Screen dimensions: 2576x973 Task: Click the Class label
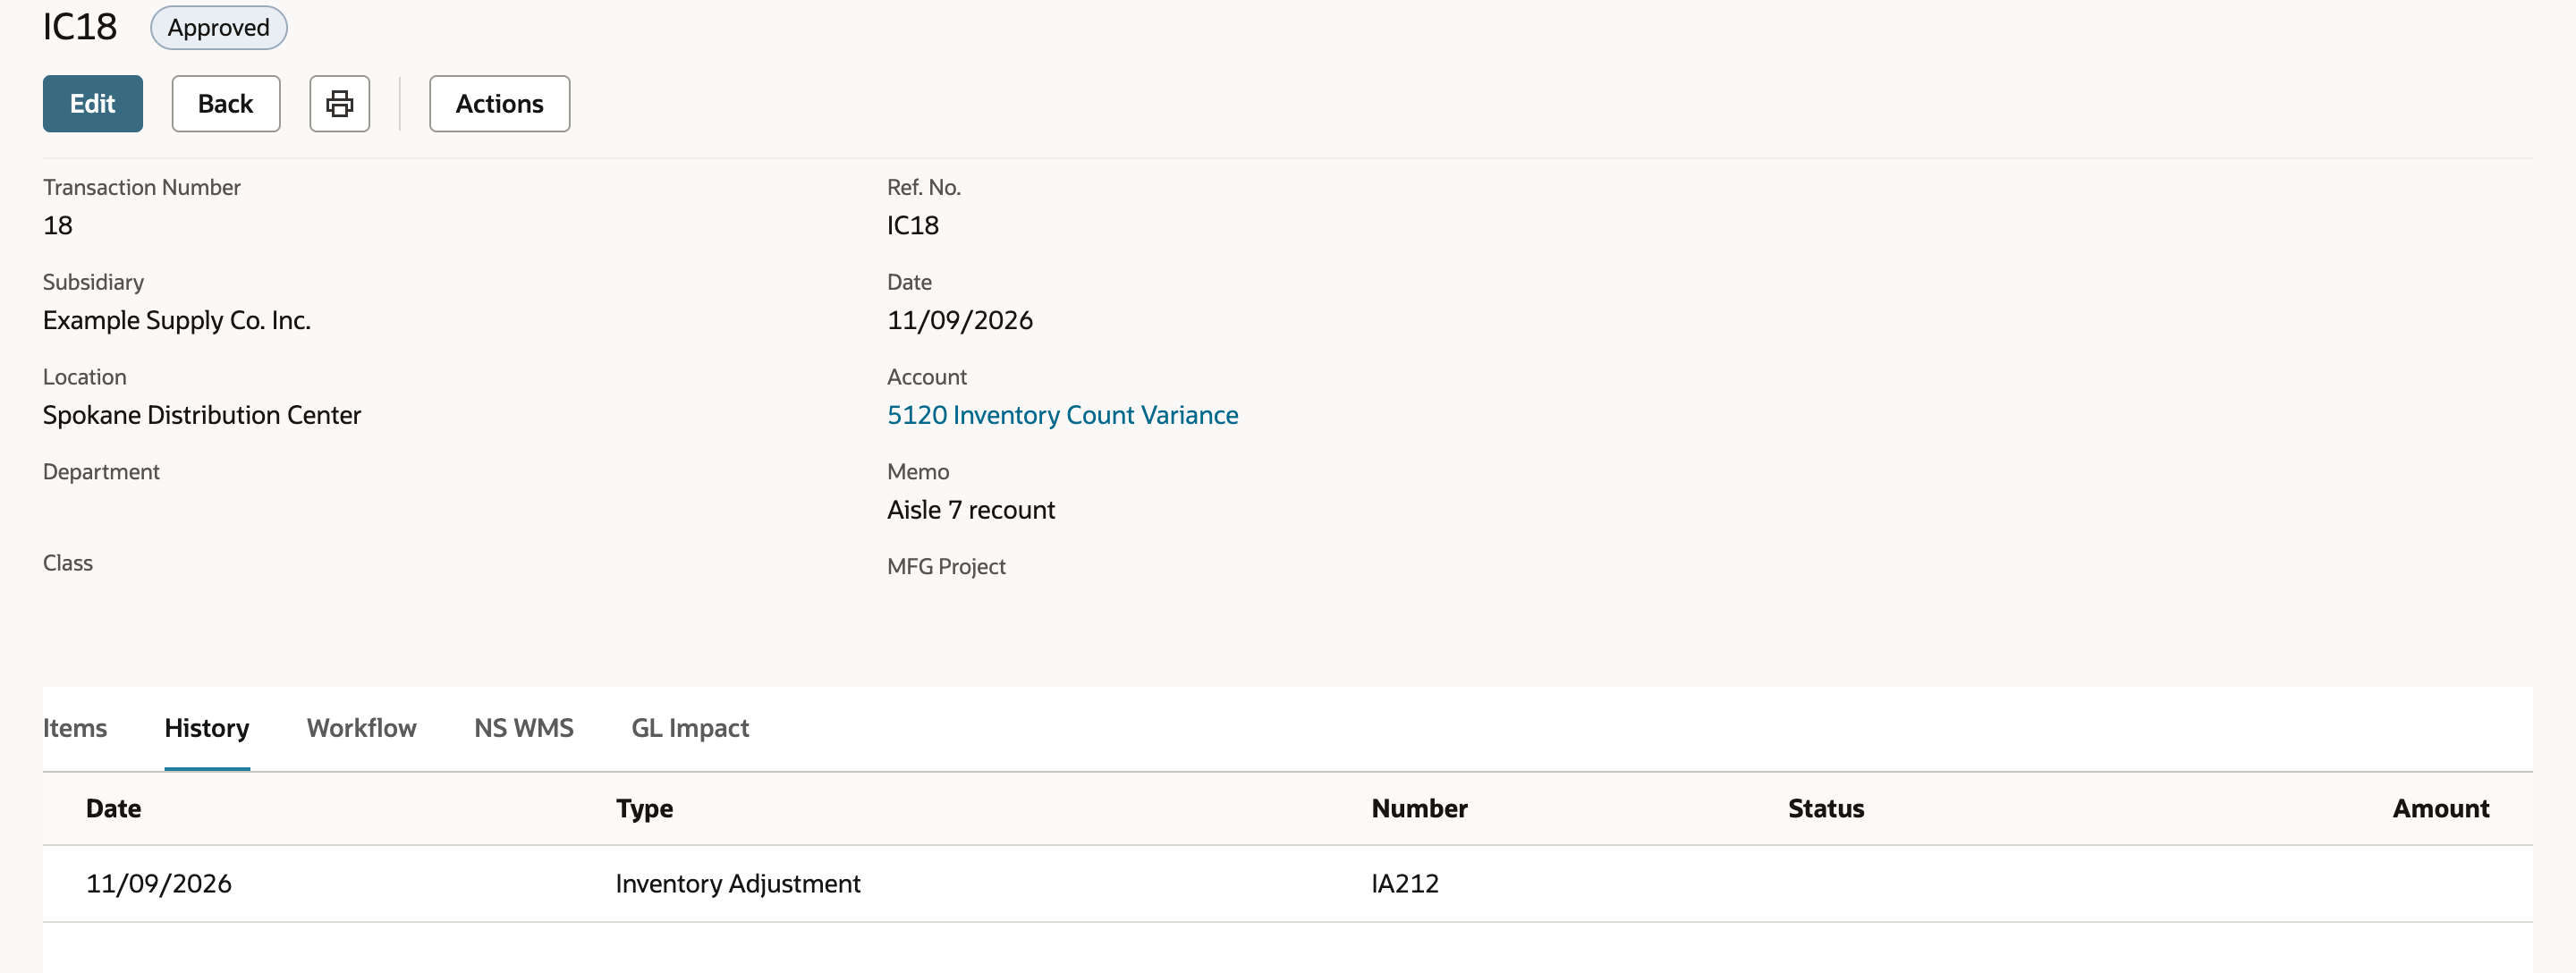[67, 563]
